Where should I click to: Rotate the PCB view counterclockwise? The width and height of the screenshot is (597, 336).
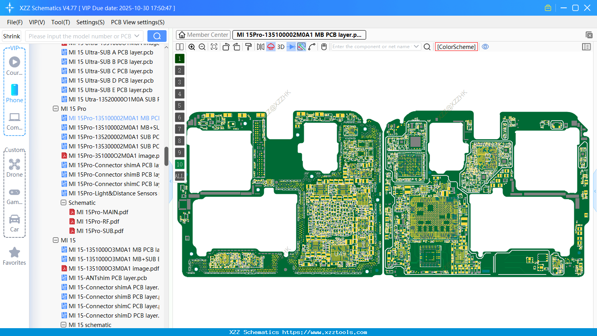tap(227, 47)
